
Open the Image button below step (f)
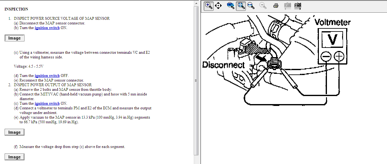(15, 157)
